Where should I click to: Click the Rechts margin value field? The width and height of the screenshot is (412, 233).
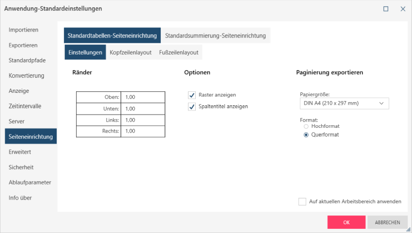tap(143, 131)
